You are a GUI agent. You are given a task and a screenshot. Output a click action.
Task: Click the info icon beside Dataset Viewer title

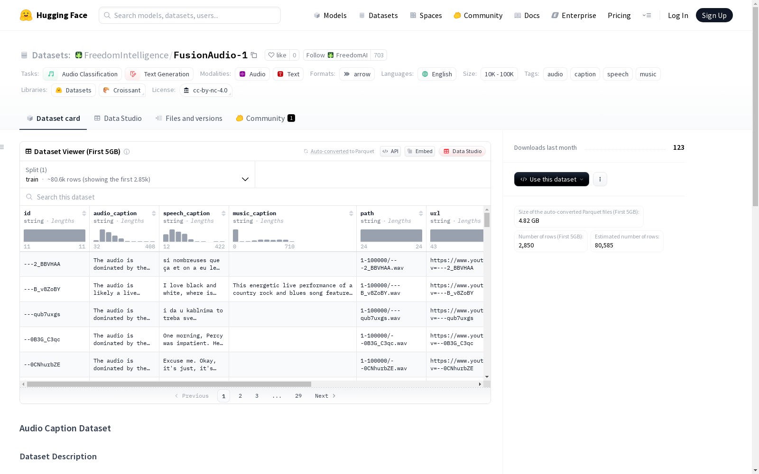(x=127, y=152)
